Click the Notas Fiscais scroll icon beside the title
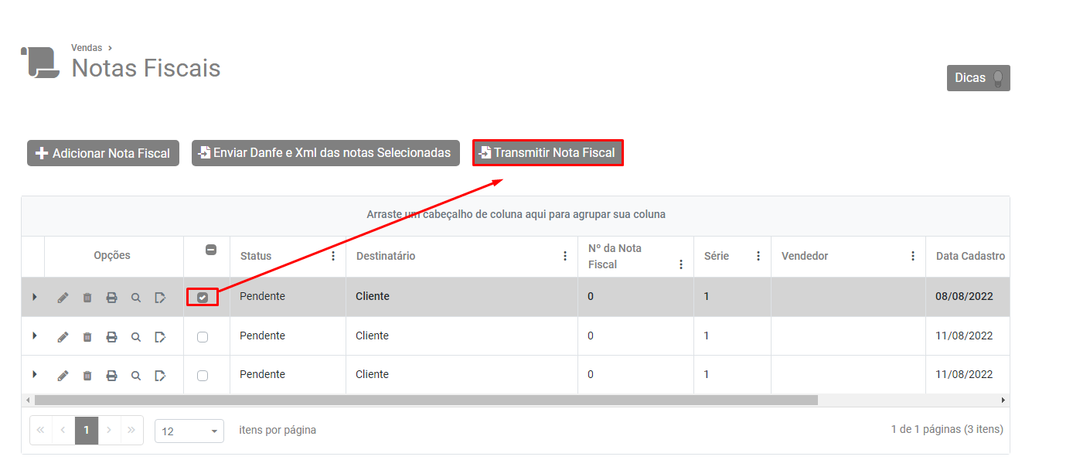This screenshot has width=1073, height=460. pos(39,62)
